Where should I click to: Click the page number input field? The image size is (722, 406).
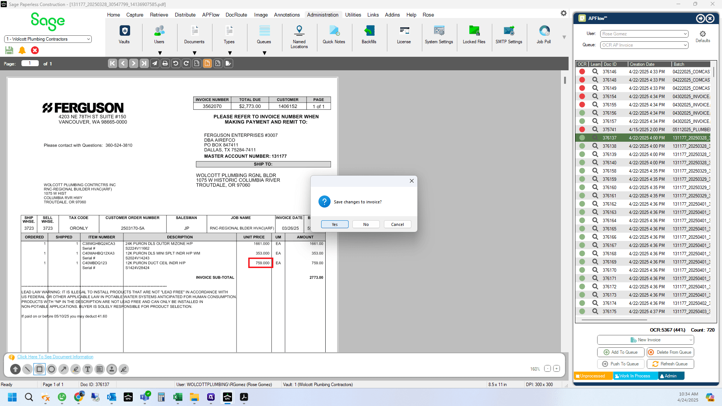(30, 63)
